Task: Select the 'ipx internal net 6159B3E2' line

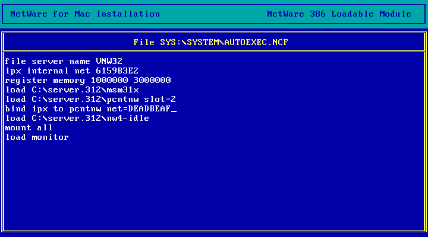Action: coord(72,71)
